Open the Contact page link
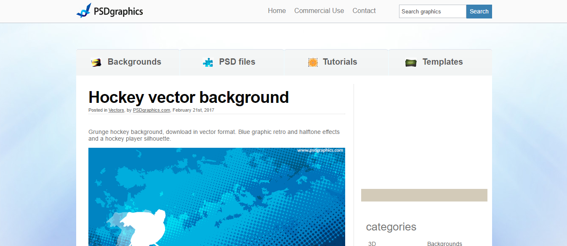This screenshot has height=246, width=567. tap(364, 11)
